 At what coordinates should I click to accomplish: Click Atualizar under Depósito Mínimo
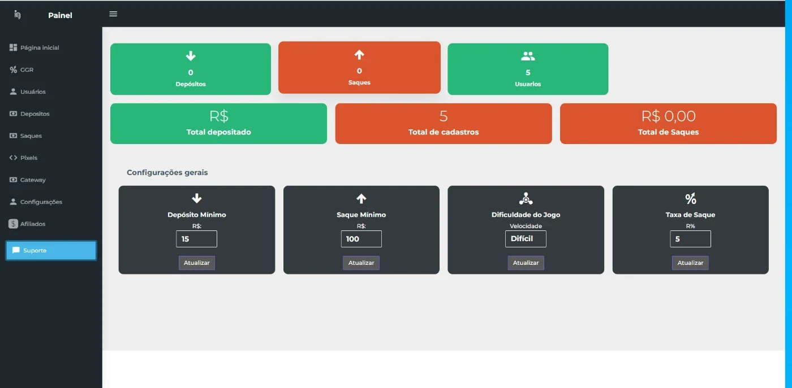coord(197,263)
